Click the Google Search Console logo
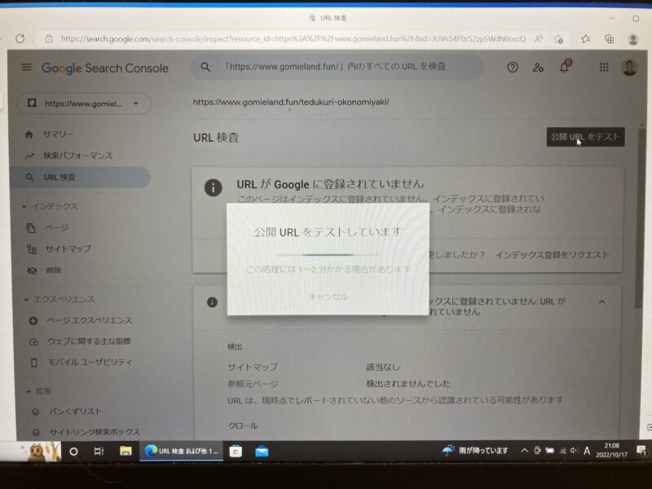Viewport: 652px width, 489px height. (x=105, y=68)
